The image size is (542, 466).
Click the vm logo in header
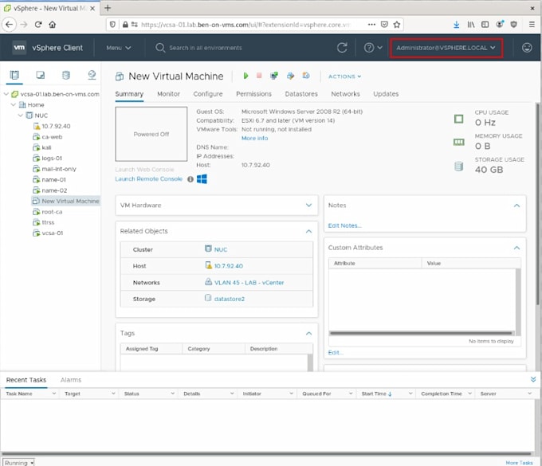point(19,47)
